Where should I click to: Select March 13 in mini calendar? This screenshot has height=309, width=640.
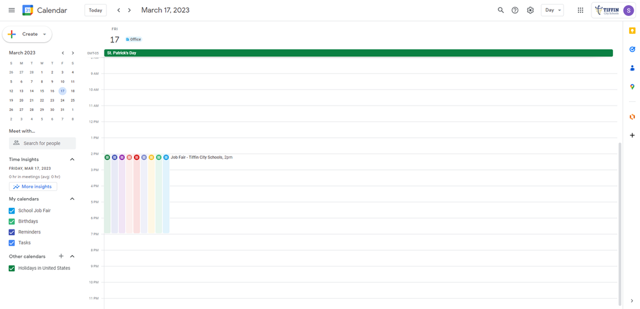click(21, 91)
